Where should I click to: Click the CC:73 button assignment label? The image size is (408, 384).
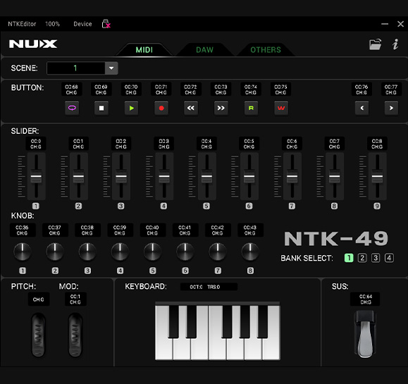221,89
